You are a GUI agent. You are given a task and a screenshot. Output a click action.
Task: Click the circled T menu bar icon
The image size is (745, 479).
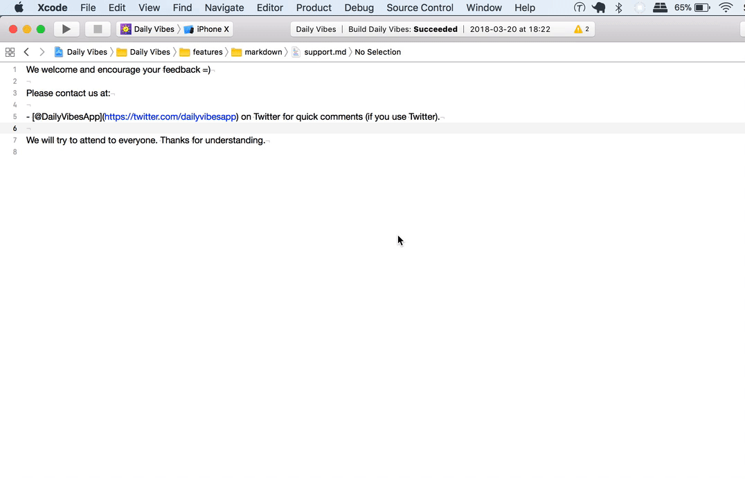tap(580, 8)
